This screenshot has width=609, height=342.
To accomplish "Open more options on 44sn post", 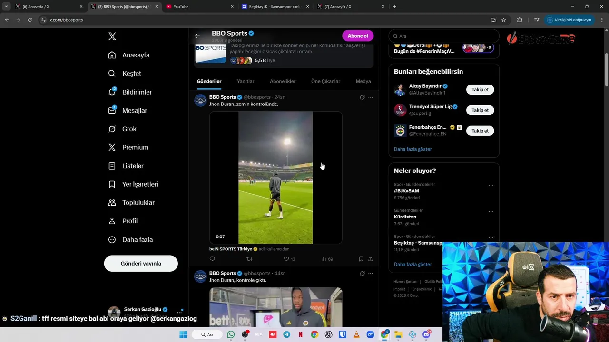I will pyautogui.click(x=371, y=274).
